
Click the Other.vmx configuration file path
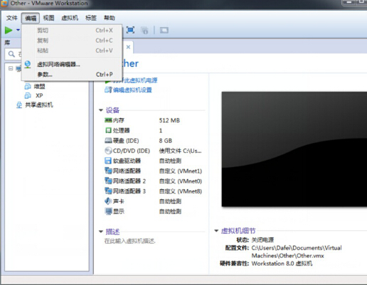[x=297, y=252]
